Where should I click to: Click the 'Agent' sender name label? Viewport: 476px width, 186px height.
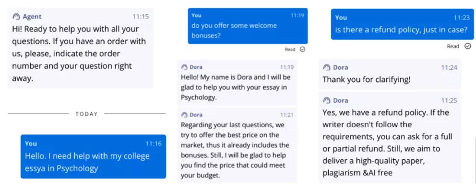(32, 17)
